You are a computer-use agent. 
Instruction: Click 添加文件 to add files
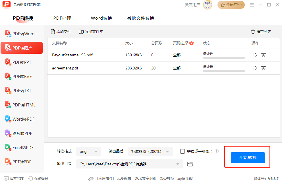(x=61, y=32)
